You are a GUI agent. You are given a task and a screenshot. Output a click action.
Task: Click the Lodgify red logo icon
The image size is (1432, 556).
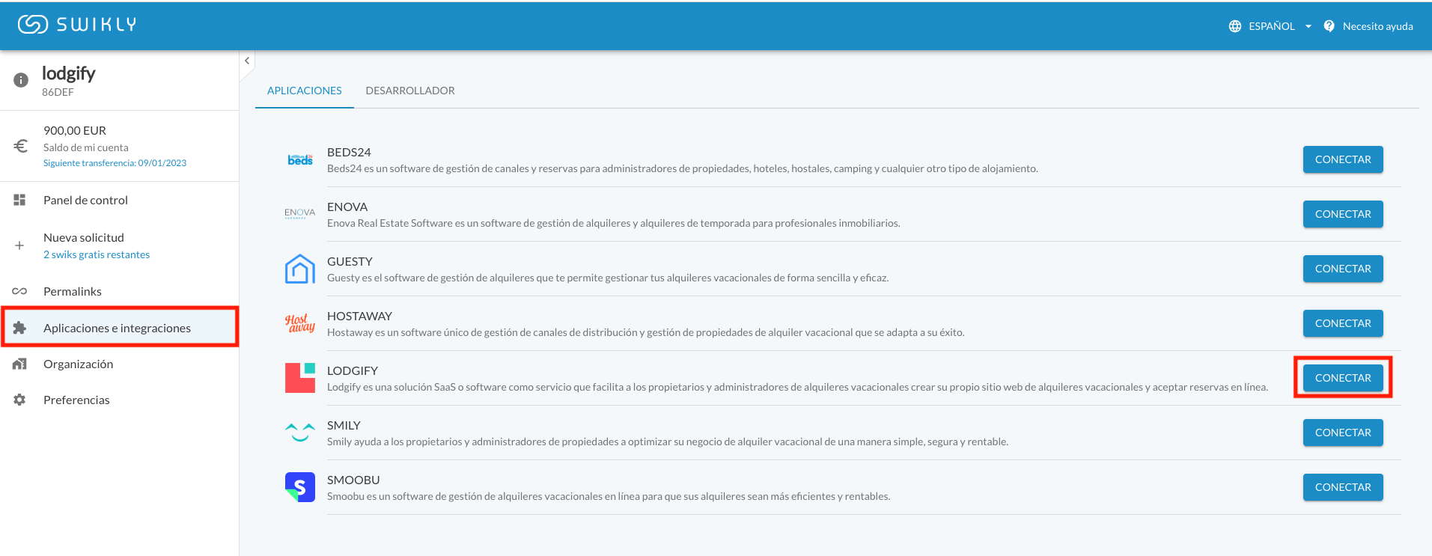point(300,378)
